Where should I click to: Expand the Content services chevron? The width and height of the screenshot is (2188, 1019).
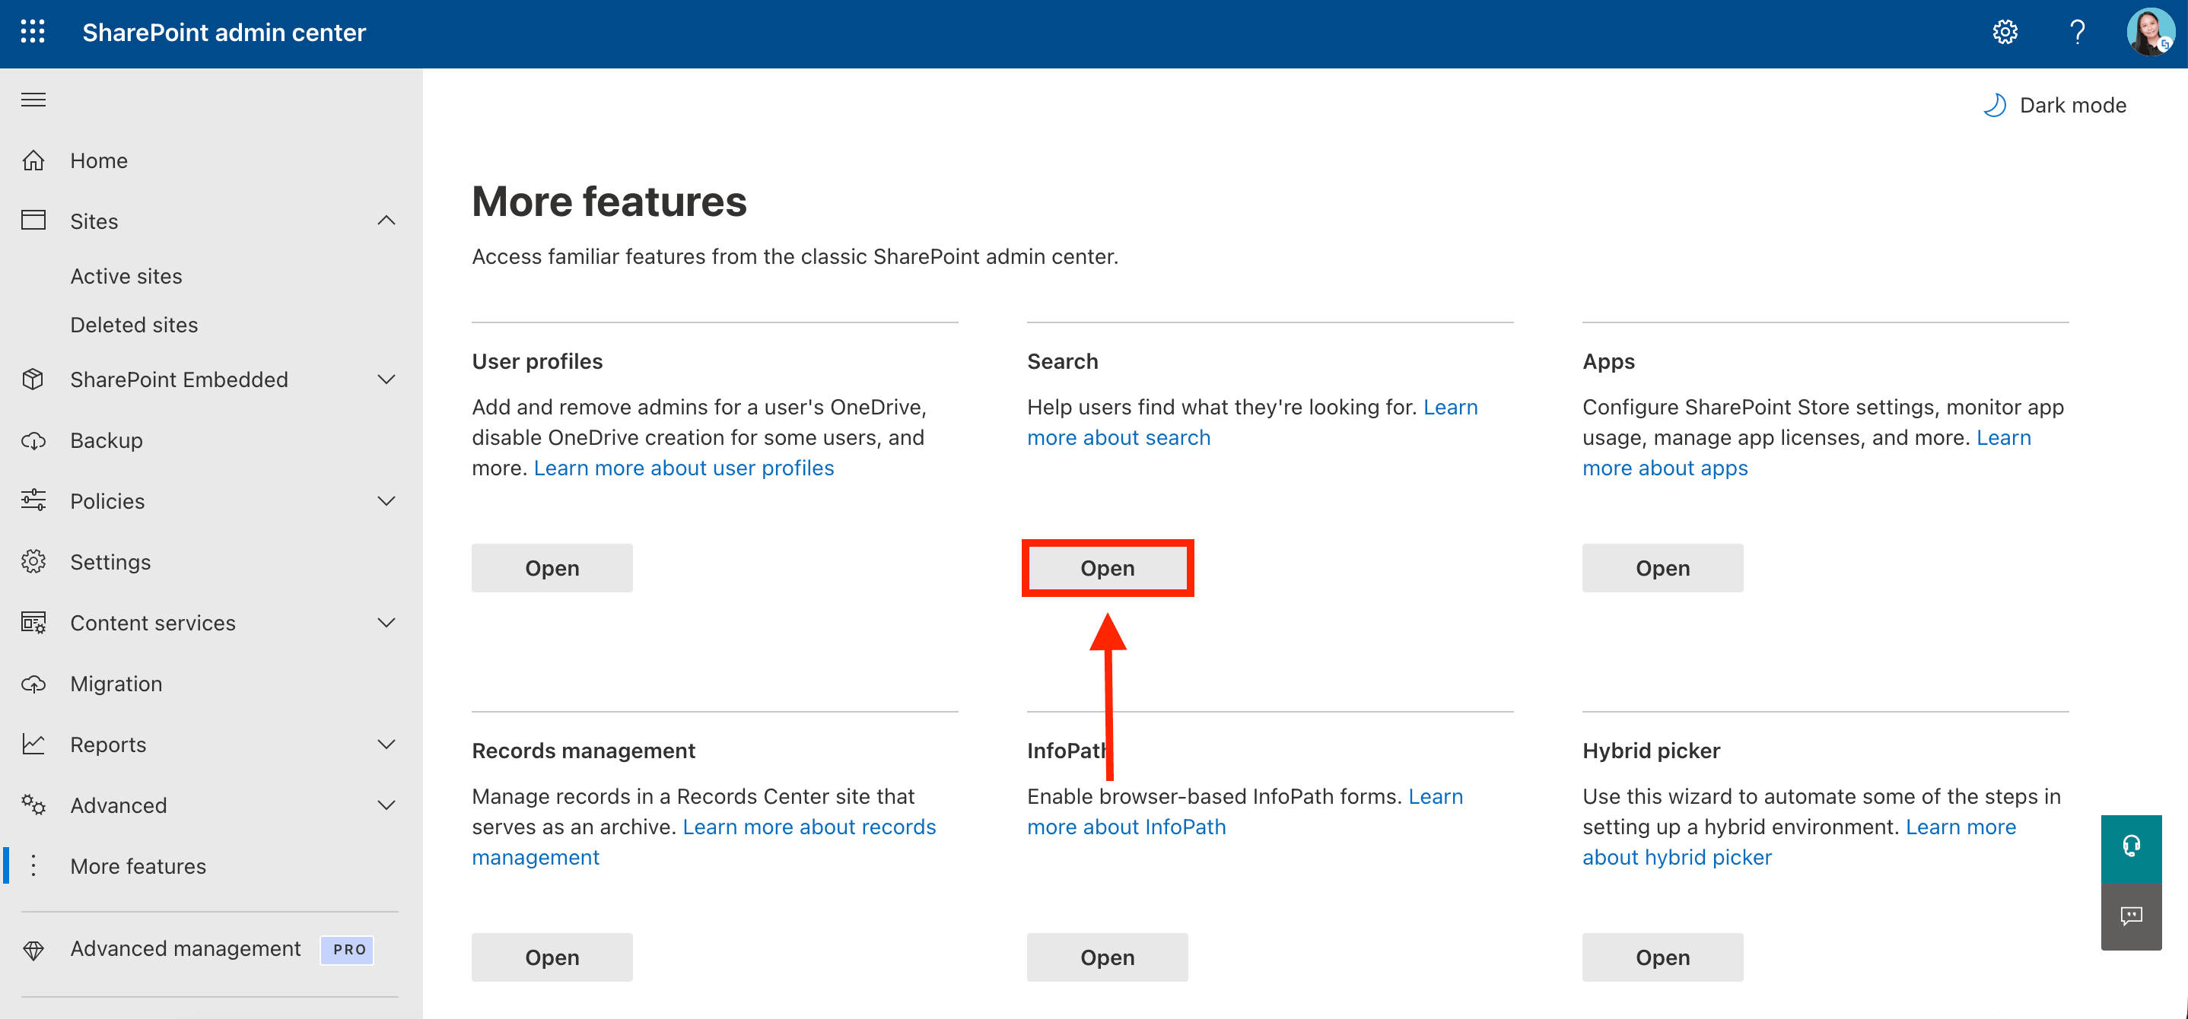coord(386,624)
